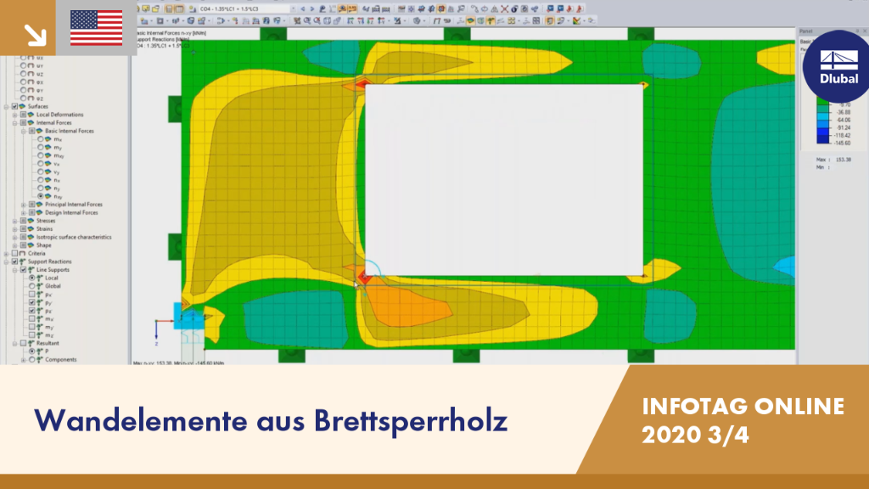Screen dimensions: 869x489
Task: Select Global line supports radio button
Action: [x=32, y=286]
